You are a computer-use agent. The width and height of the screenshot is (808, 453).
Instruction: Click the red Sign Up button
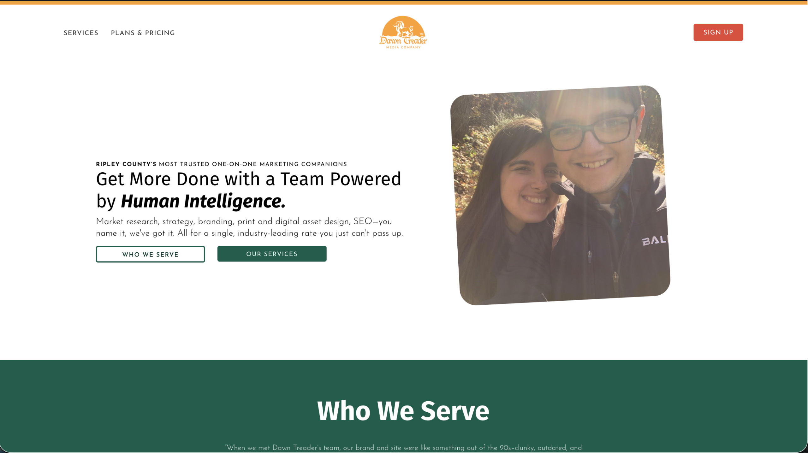pos(718,32)
